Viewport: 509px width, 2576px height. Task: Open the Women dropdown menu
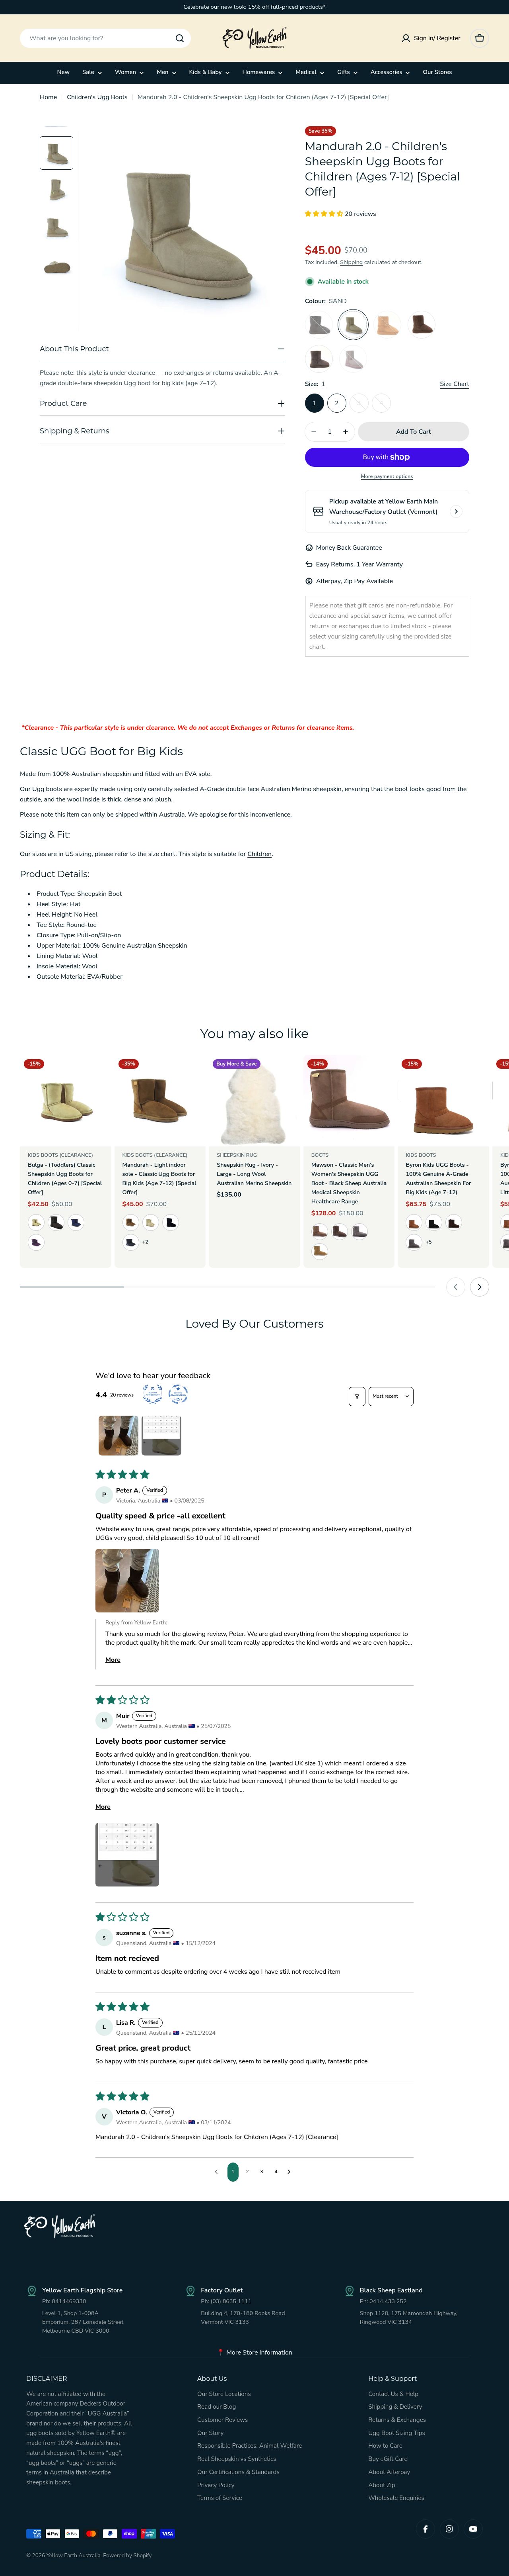(129, 72)
